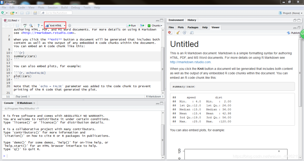Click the Viewer refresh icon

(184, 33)
